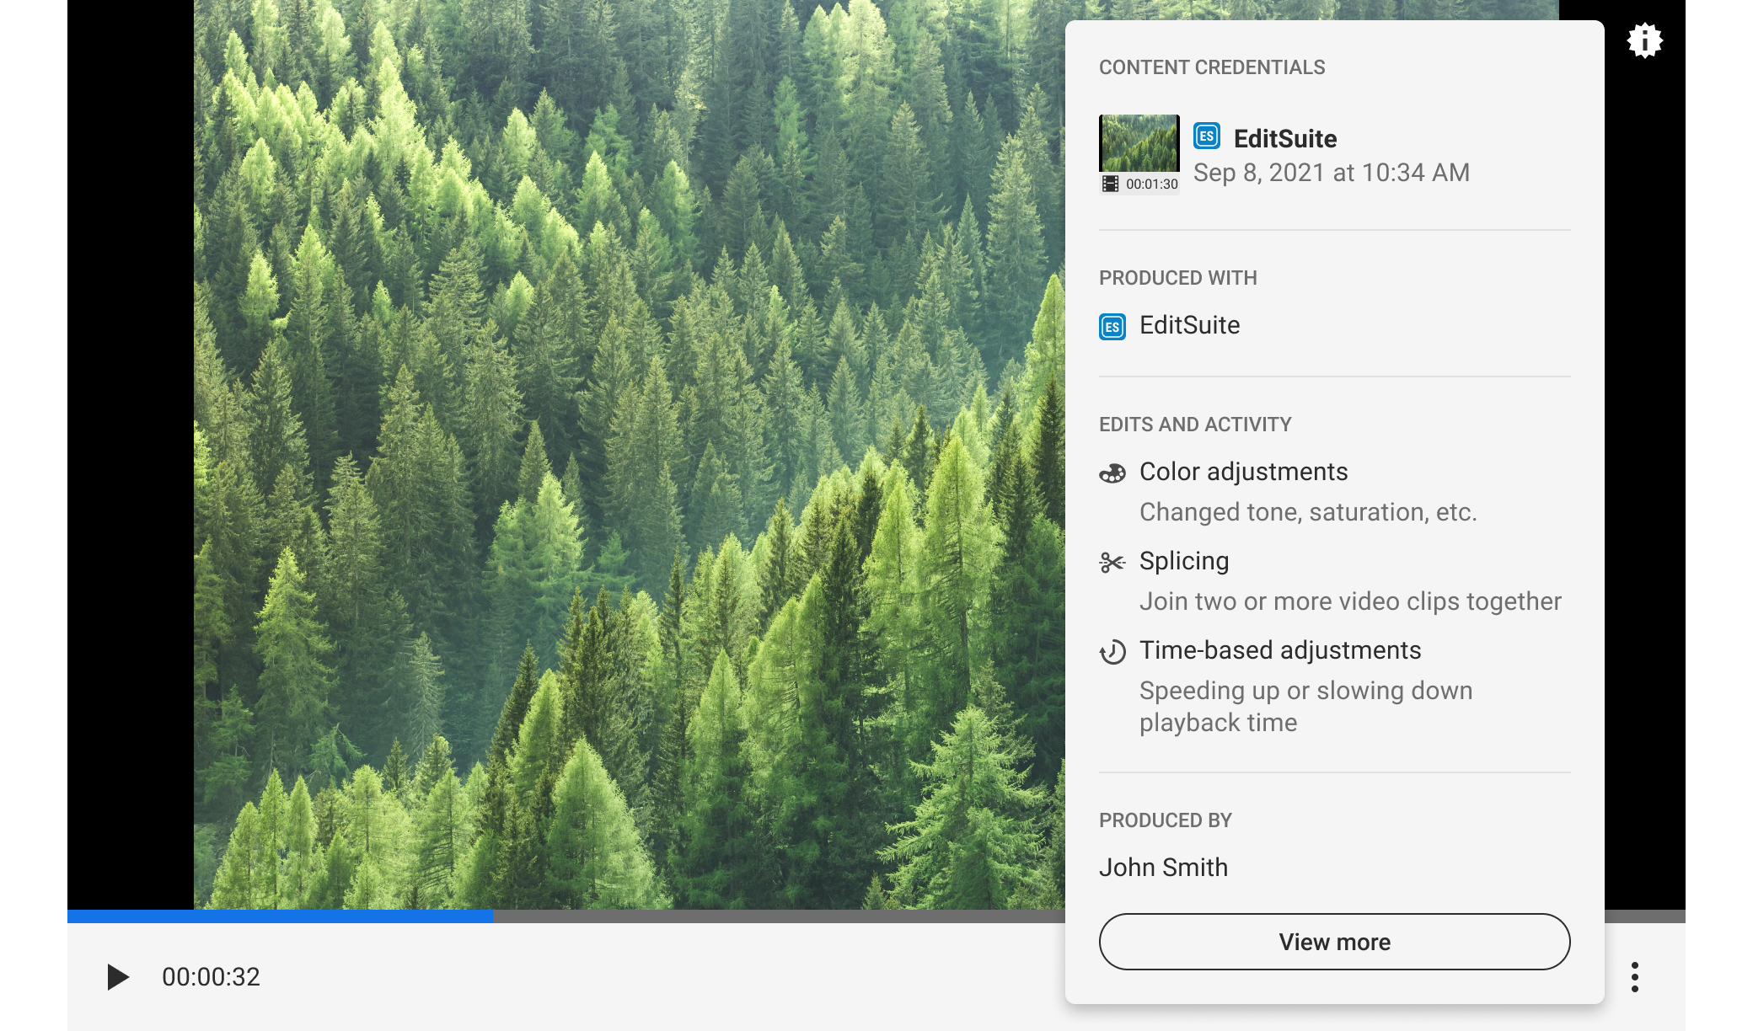
Task: Click the bold EditSuite title text
Action: pyautogui.click(x=1284, y=139)
